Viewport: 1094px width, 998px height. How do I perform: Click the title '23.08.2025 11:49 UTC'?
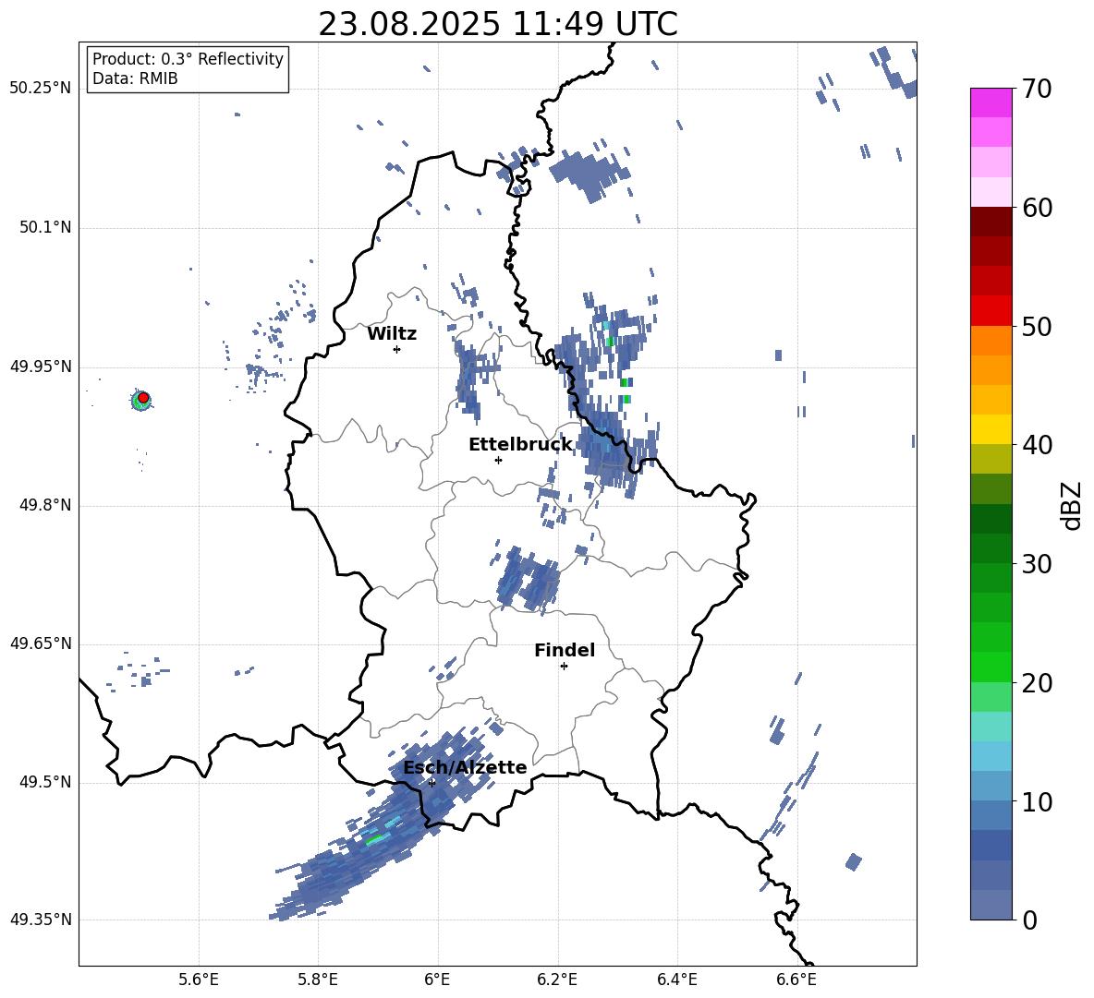(497, 24)
